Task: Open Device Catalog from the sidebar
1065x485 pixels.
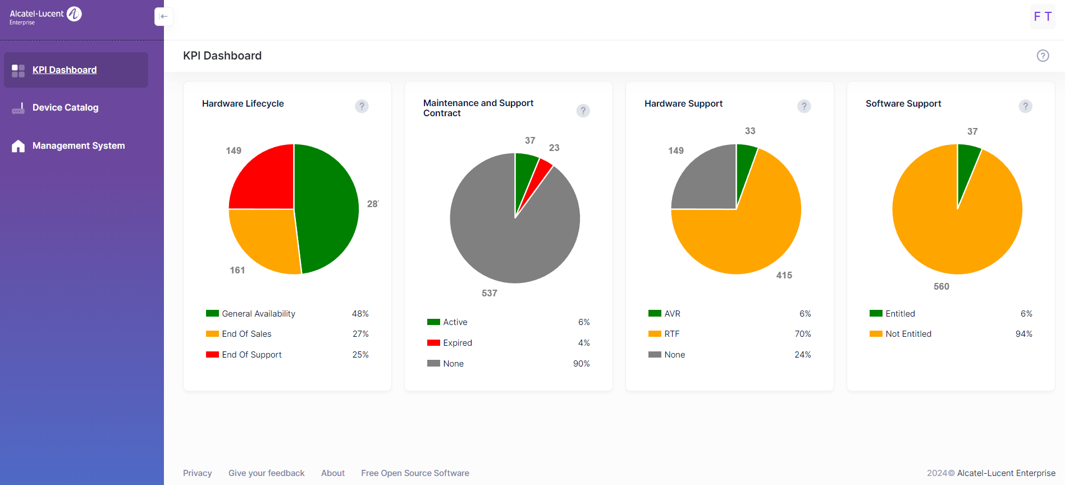Action: 65,108
